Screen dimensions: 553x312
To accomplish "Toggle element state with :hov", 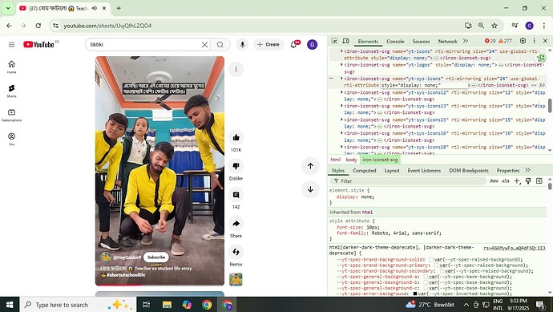I will [x=494, y=180].
